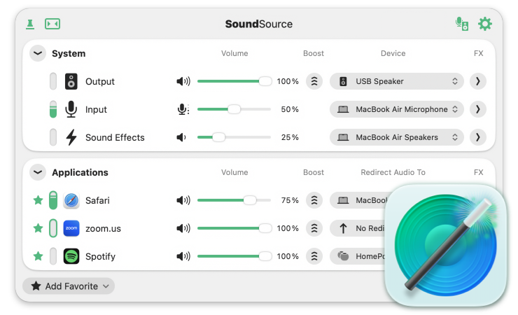This screenshot has width=518, height=315.
Task: Collapse the Applications section
Action: (x=38, y=172)
